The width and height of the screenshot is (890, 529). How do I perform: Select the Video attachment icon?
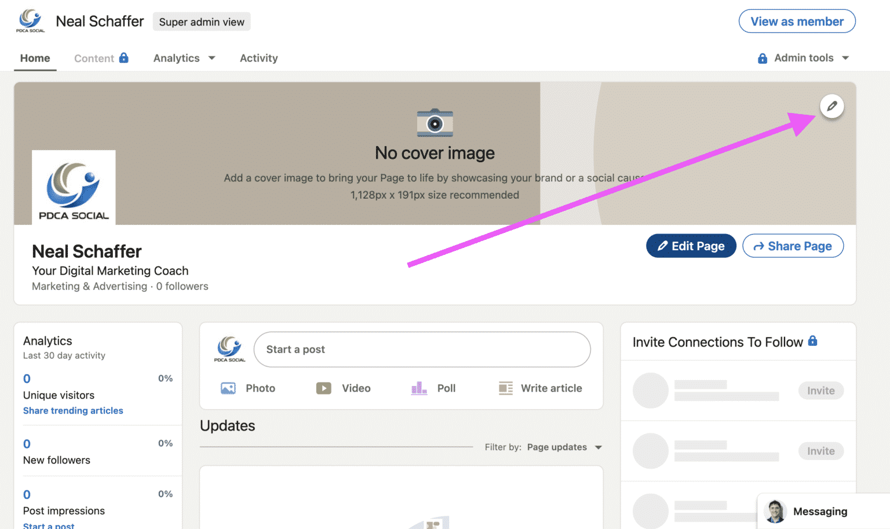(323, 388)
